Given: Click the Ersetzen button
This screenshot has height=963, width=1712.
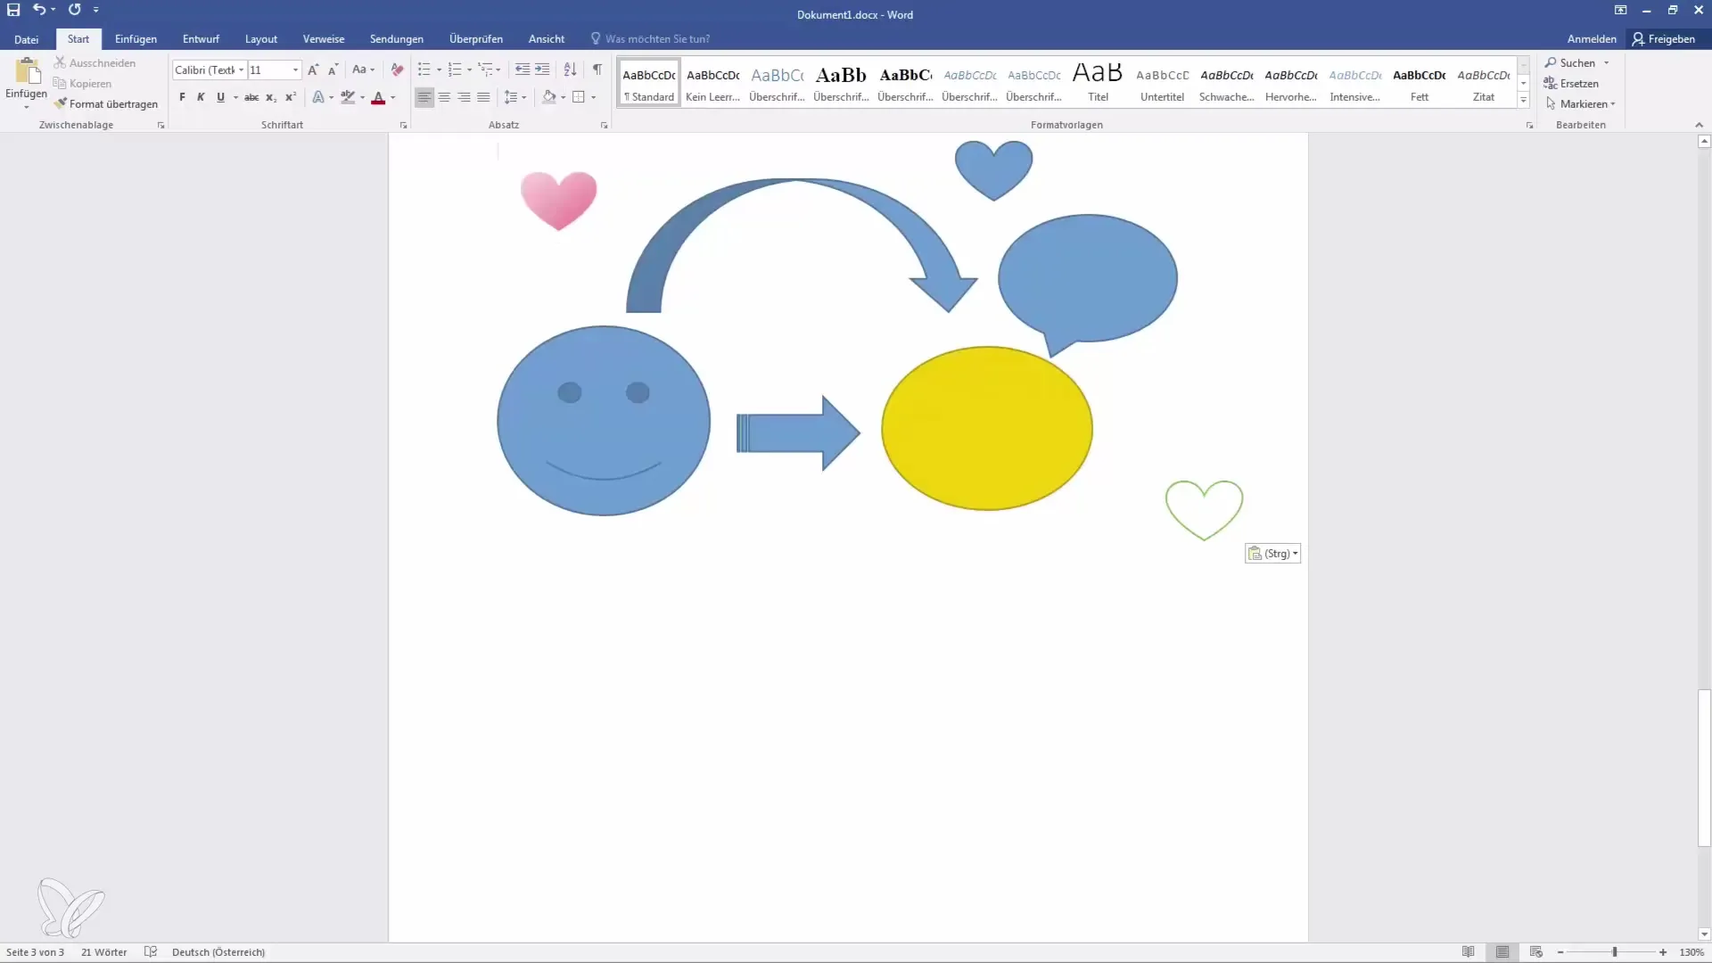Looking at the screenshot, I should coord(1575,82).
